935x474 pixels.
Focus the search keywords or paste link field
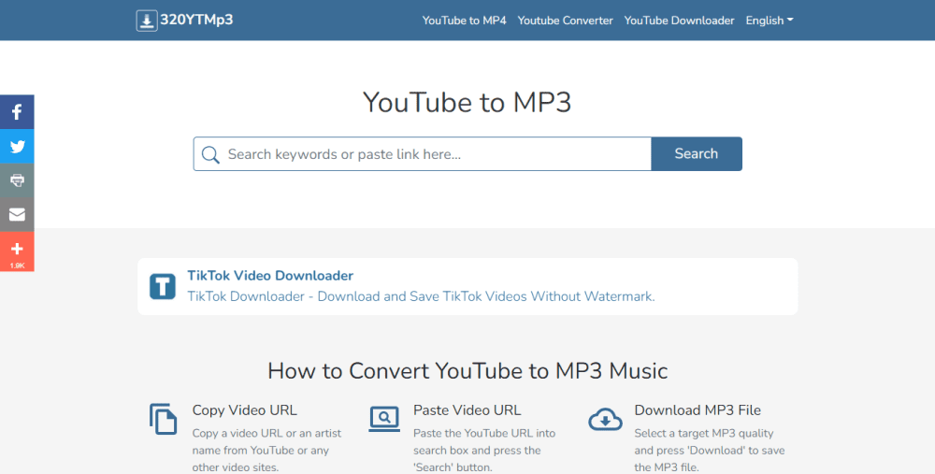click(x=423, y=154)
